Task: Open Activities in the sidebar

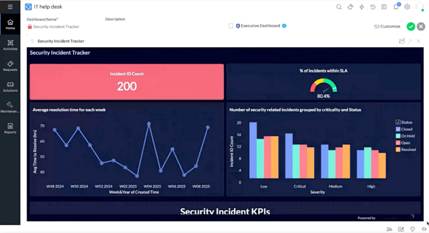Action: click(10, 45)
